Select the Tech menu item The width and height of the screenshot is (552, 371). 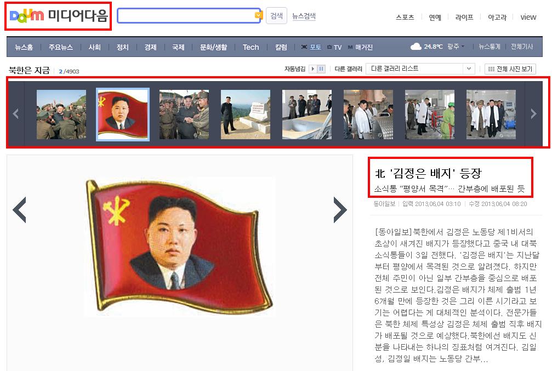click(x=251, y=47)
